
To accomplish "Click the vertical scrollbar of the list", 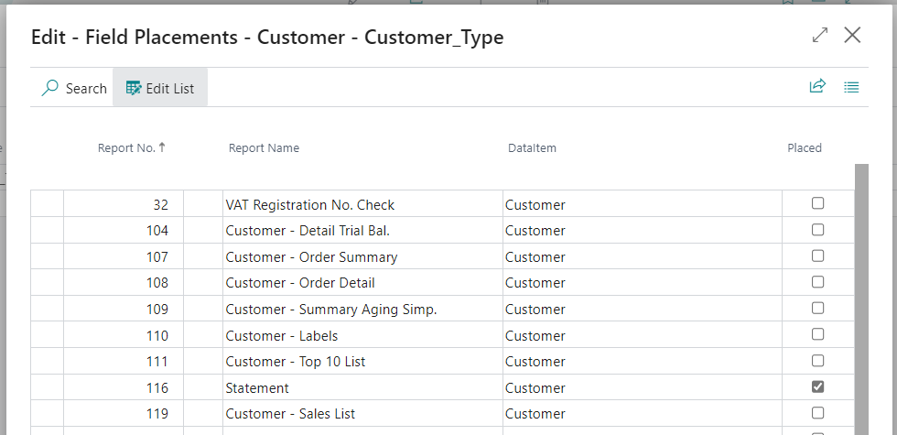I will click(861, 299).
